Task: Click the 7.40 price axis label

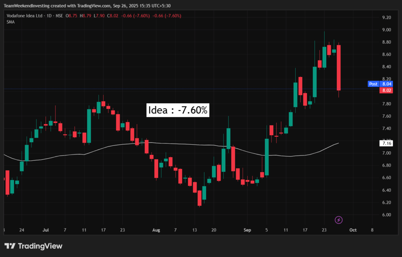Action: tap(386, 128)
